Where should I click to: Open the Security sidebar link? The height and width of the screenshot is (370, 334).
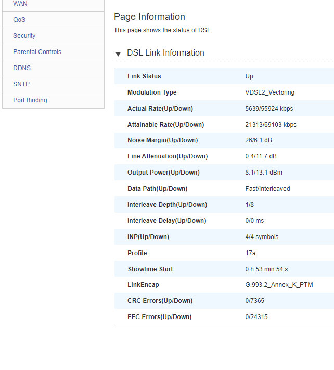[24, 36]
